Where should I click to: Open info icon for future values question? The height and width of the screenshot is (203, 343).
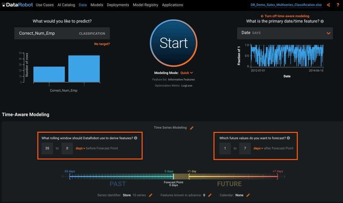click(288, 138)
